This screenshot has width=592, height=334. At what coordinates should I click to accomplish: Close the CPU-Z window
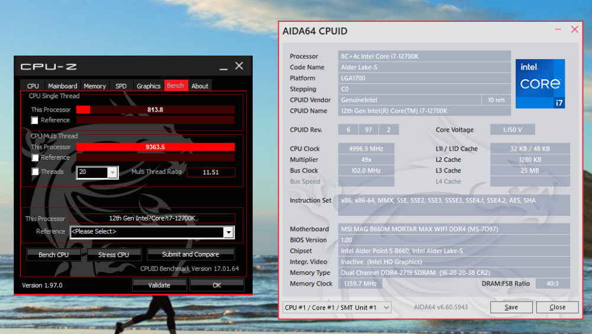(x=239, y=66)
